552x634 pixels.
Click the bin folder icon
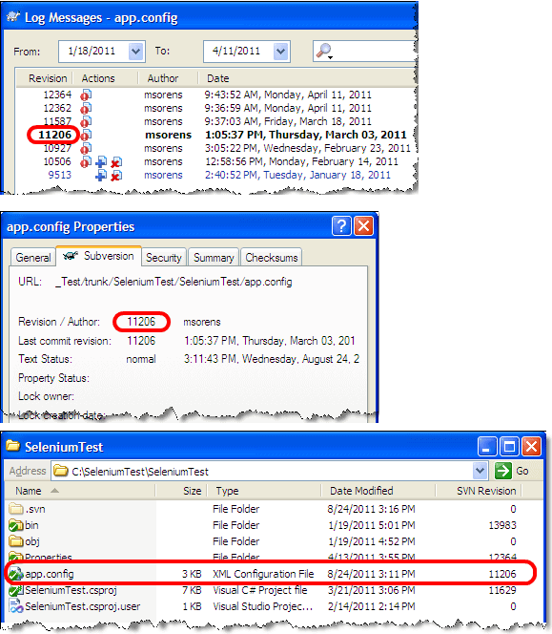click(x=16, y=525)
